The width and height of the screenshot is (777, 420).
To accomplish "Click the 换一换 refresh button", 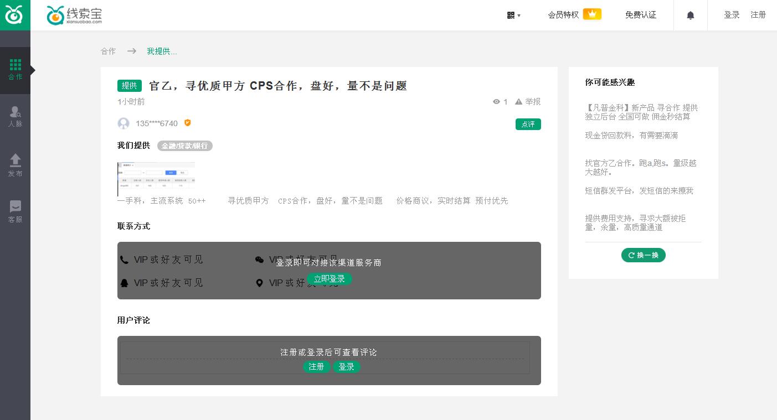I will [643, 255].
